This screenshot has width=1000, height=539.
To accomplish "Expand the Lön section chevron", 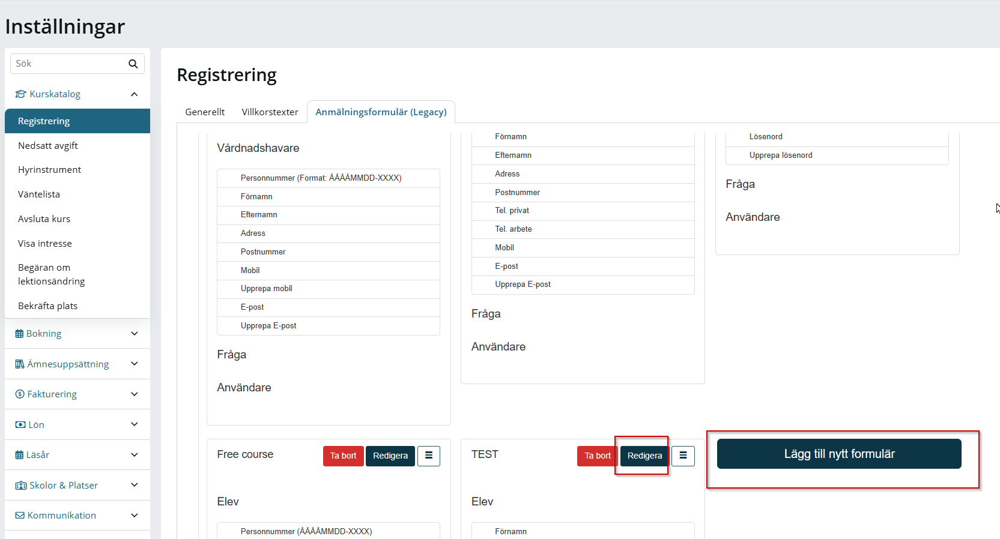I will point(135,424).
